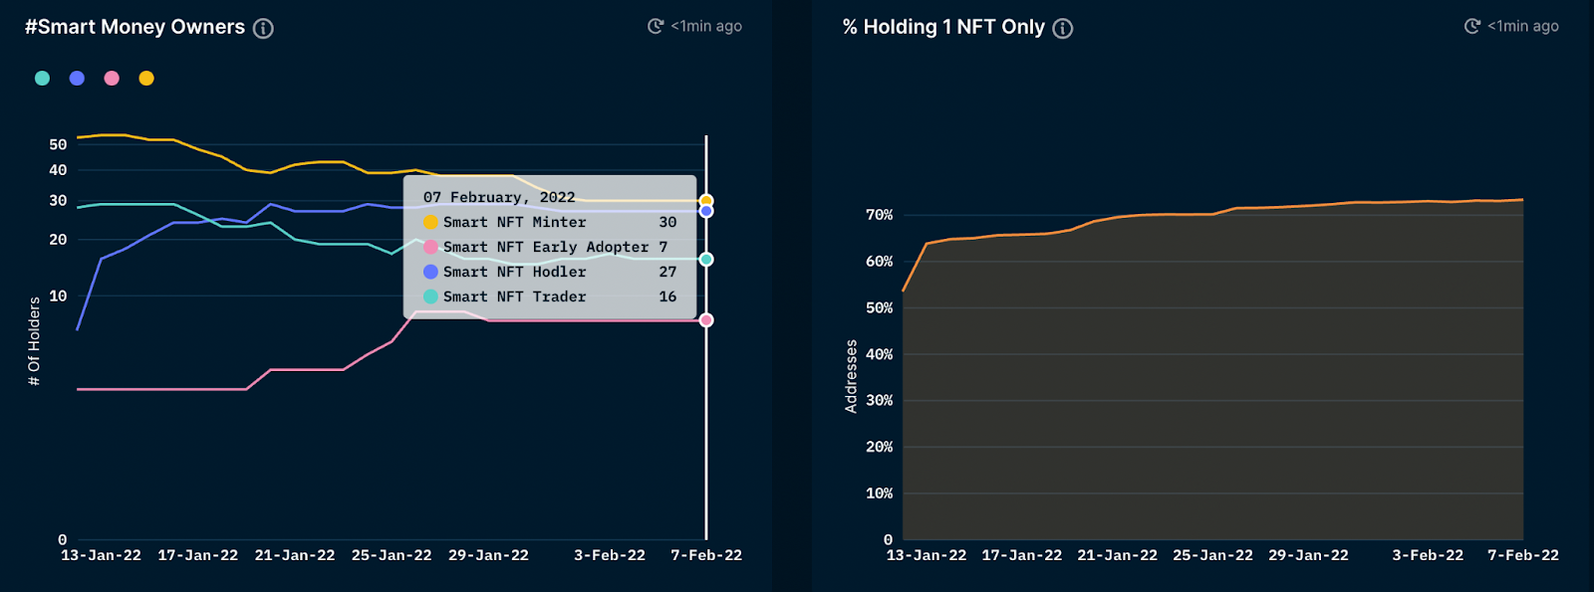Open the info icon beside % Holding 1 NFT Only
This screenshot has height=592, width=1594.
click(1063, 29)
